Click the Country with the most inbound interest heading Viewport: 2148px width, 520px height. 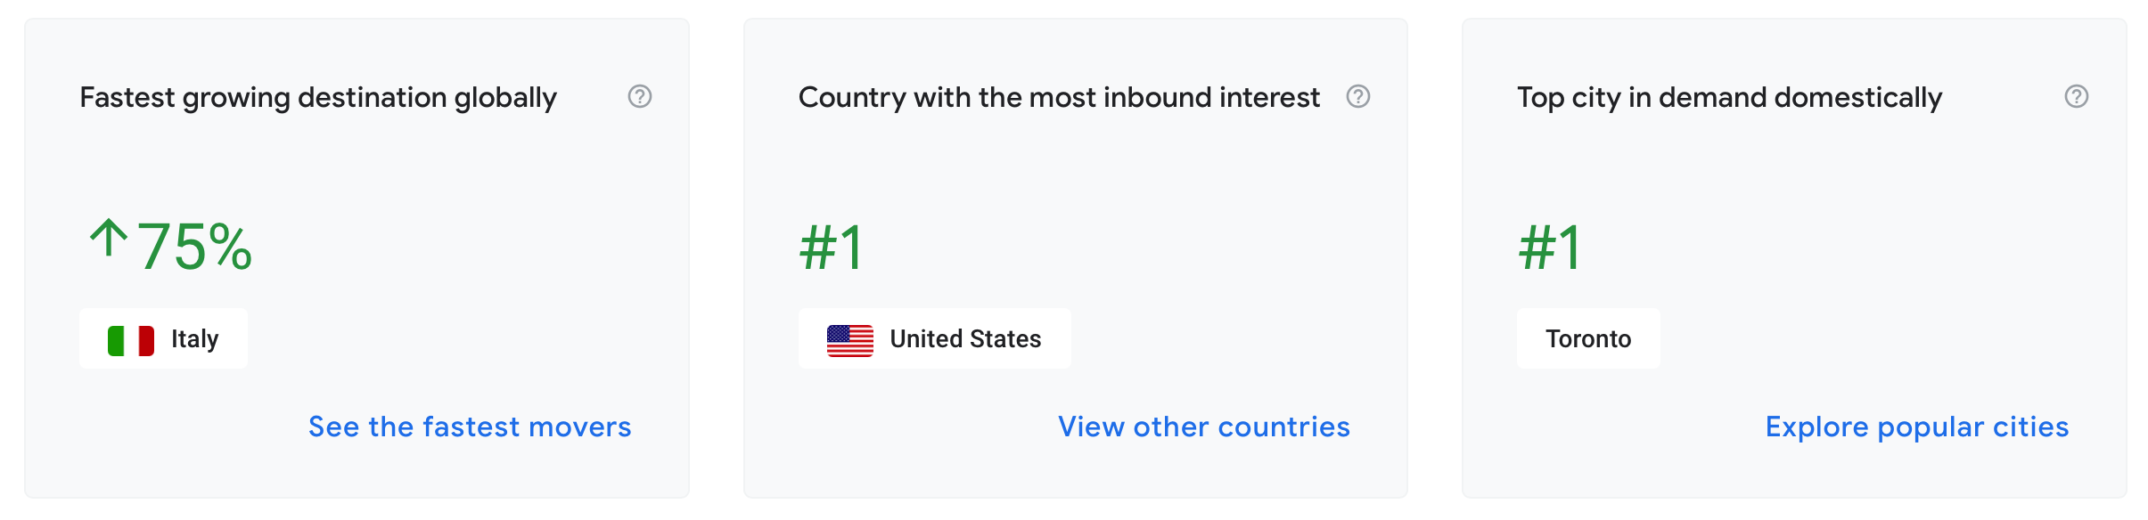point(1059,97)
